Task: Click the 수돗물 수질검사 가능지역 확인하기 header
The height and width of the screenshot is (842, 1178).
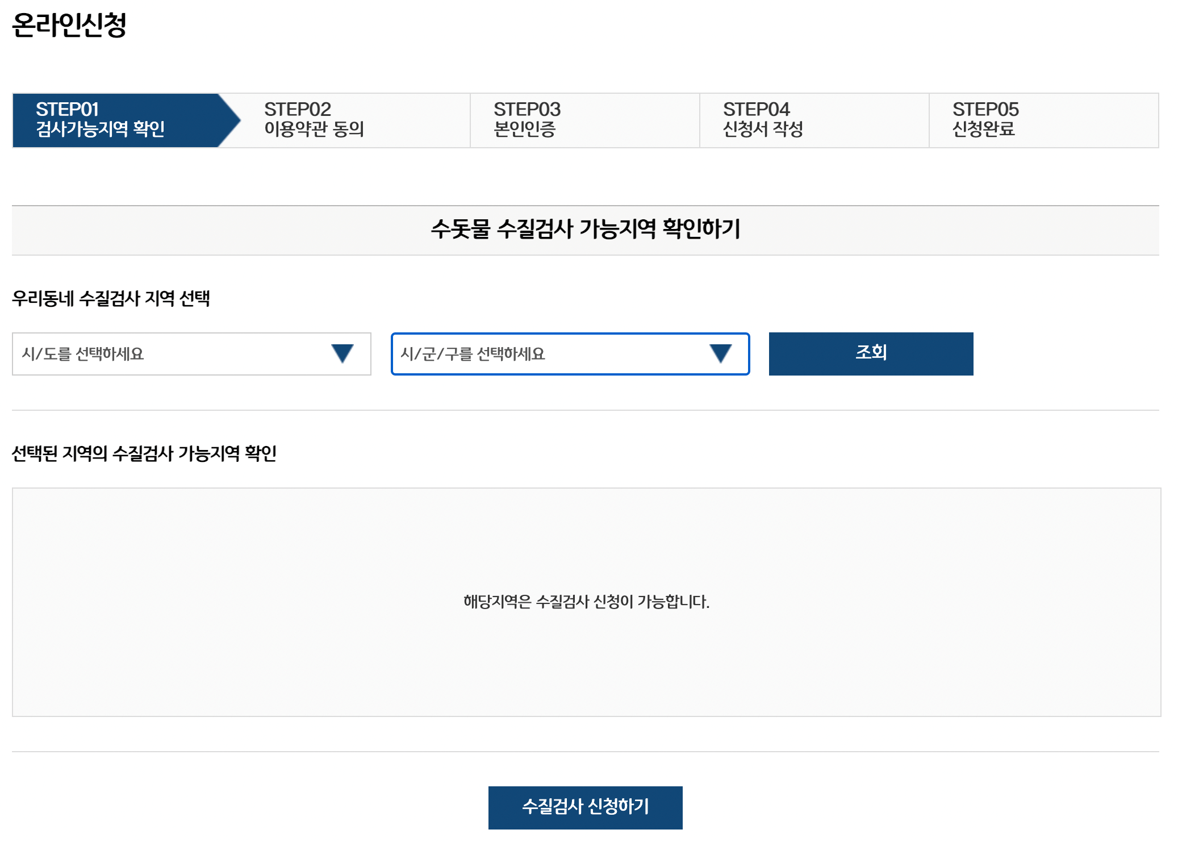Action: pyautogui.click(x=588, y=230)
